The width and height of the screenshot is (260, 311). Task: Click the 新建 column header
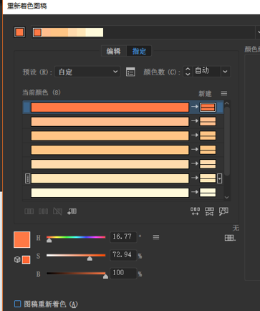tap(205, 94)
